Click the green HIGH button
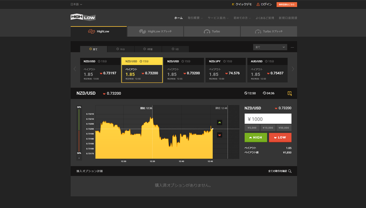 [x=256, y=138]
